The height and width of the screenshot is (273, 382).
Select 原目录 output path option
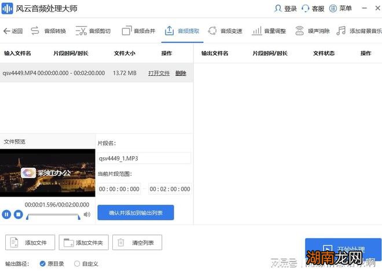52,264
